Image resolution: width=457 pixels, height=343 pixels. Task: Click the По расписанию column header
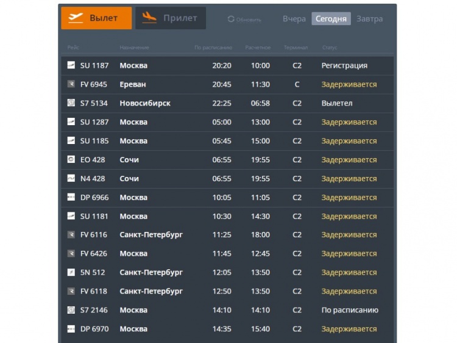(213, 48)
